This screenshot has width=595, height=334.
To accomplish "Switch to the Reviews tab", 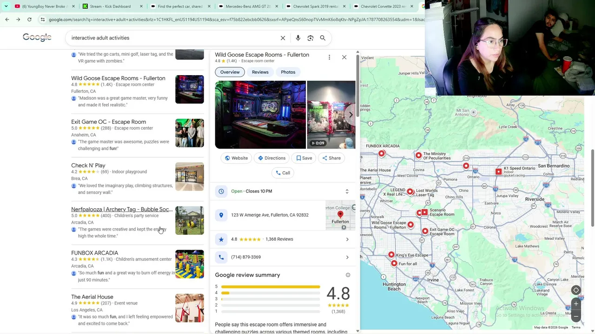I will pos(260,72).
